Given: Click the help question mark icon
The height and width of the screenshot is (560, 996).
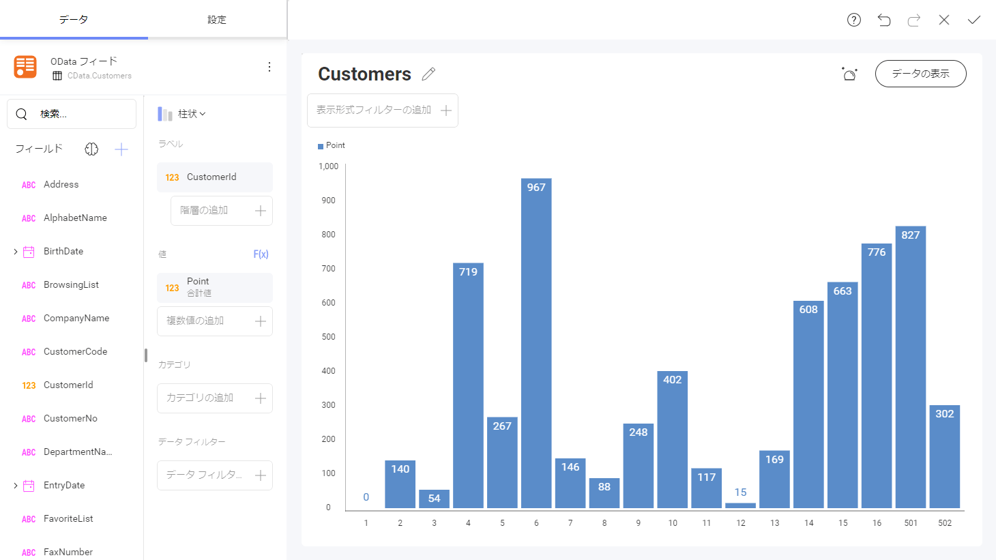Looking at the screenshot, I should click(854, 20).
